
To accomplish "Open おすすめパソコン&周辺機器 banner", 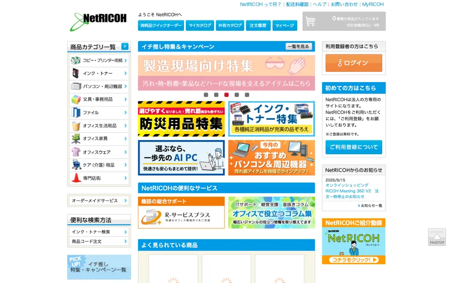I will coord(272,158).
